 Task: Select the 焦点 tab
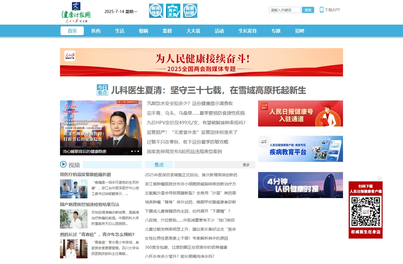coord(159,165)
